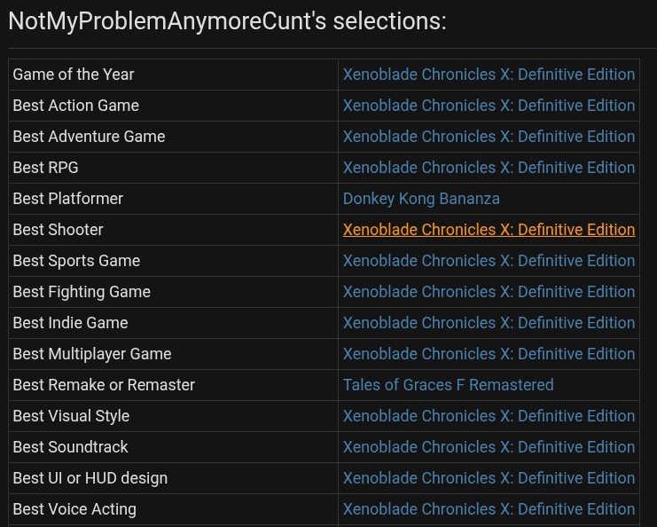Click the Best Indie Game selection link

[x=489, y=323]
